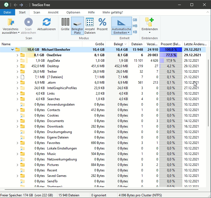Click the Eigene Dateien shortcut icon
This screenshot has width=211, height=198.
pyautogui.click(x=22, y=137)
